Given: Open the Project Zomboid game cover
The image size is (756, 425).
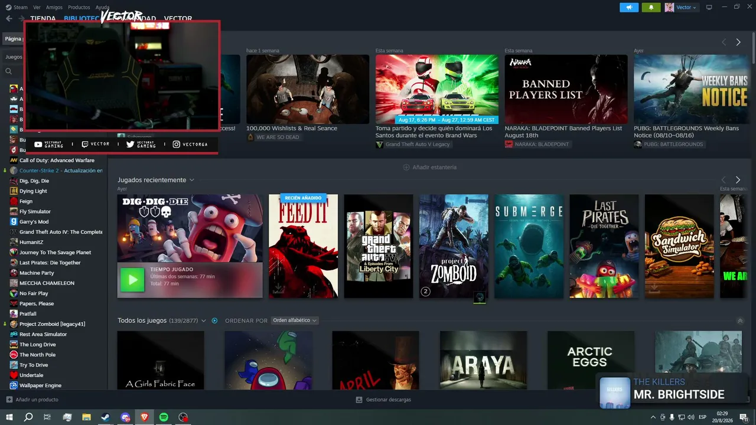Looking at the screenshot, I should tap(454, 246).
